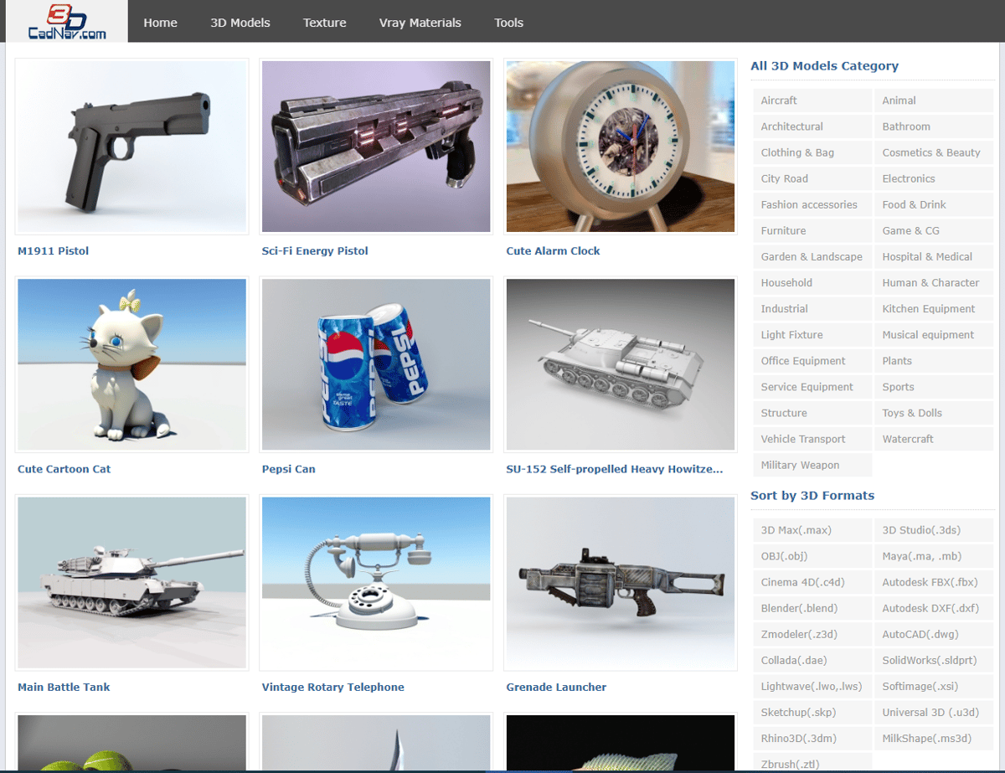Open Kitchen Equipment category
This screenshot has width=1005, height=773.
pos(934,309)
